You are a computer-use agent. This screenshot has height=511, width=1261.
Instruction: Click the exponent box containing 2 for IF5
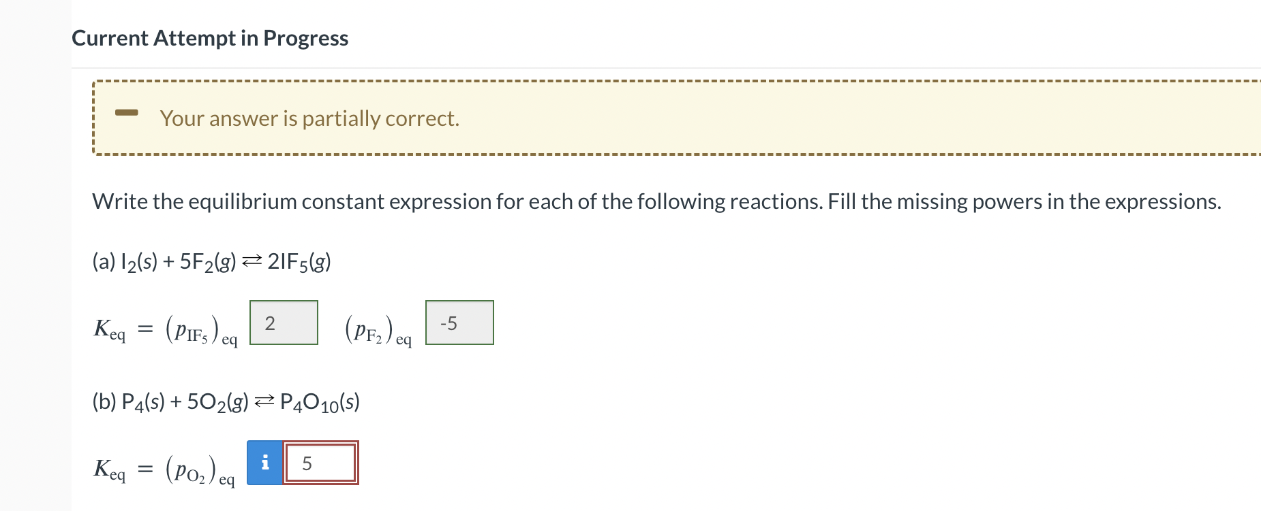pyautogui.click(x=283, y=323)
